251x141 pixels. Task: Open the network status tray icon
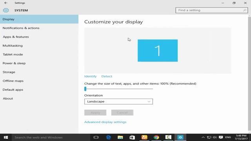pyautogui.click(x=209, y=137)
